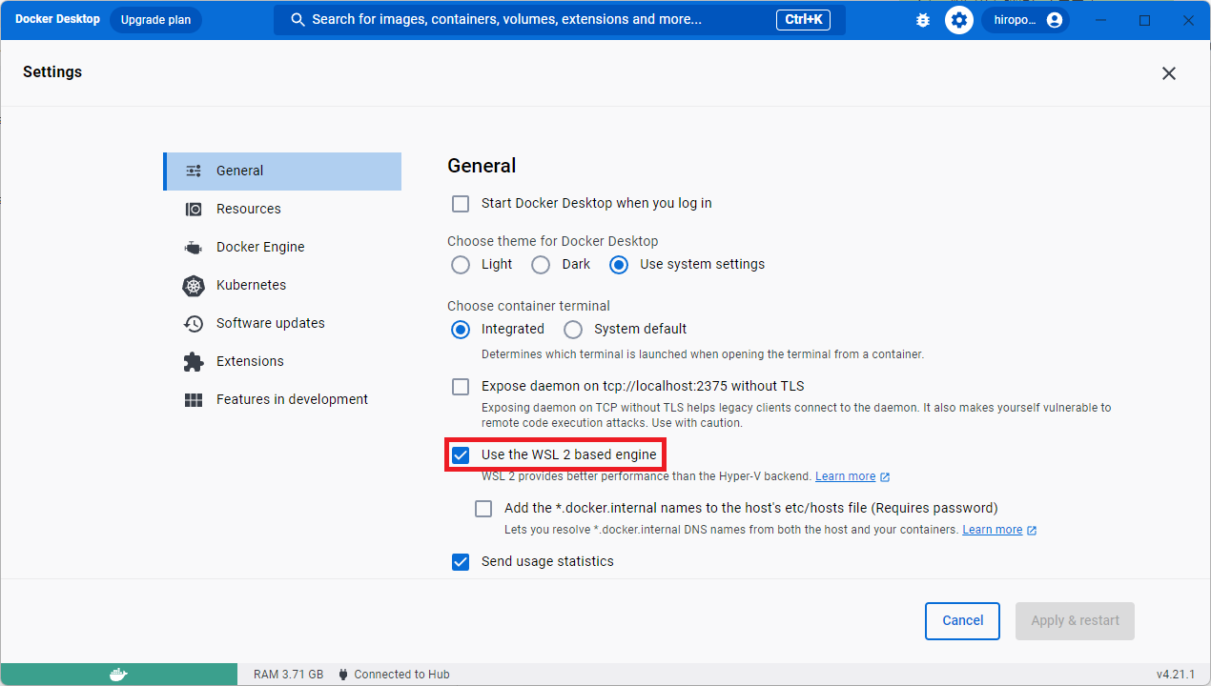Click the search images and containers field
Viewport: 1211px width, 686px height.
coord(560,20)
